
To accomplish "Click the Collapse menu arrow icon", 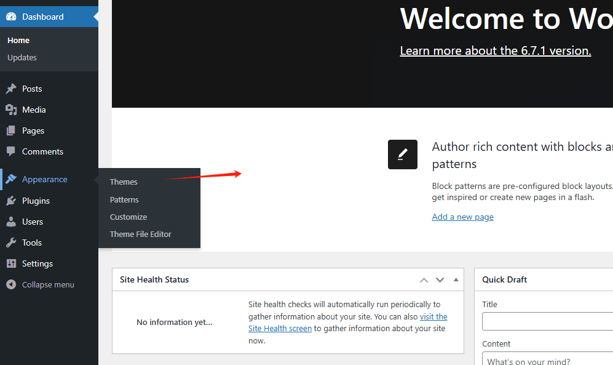I will [11, 284].
